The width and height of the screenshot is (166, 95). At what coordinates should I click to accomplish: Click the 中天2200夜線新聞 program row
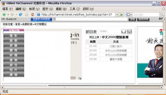coord(116,51)
